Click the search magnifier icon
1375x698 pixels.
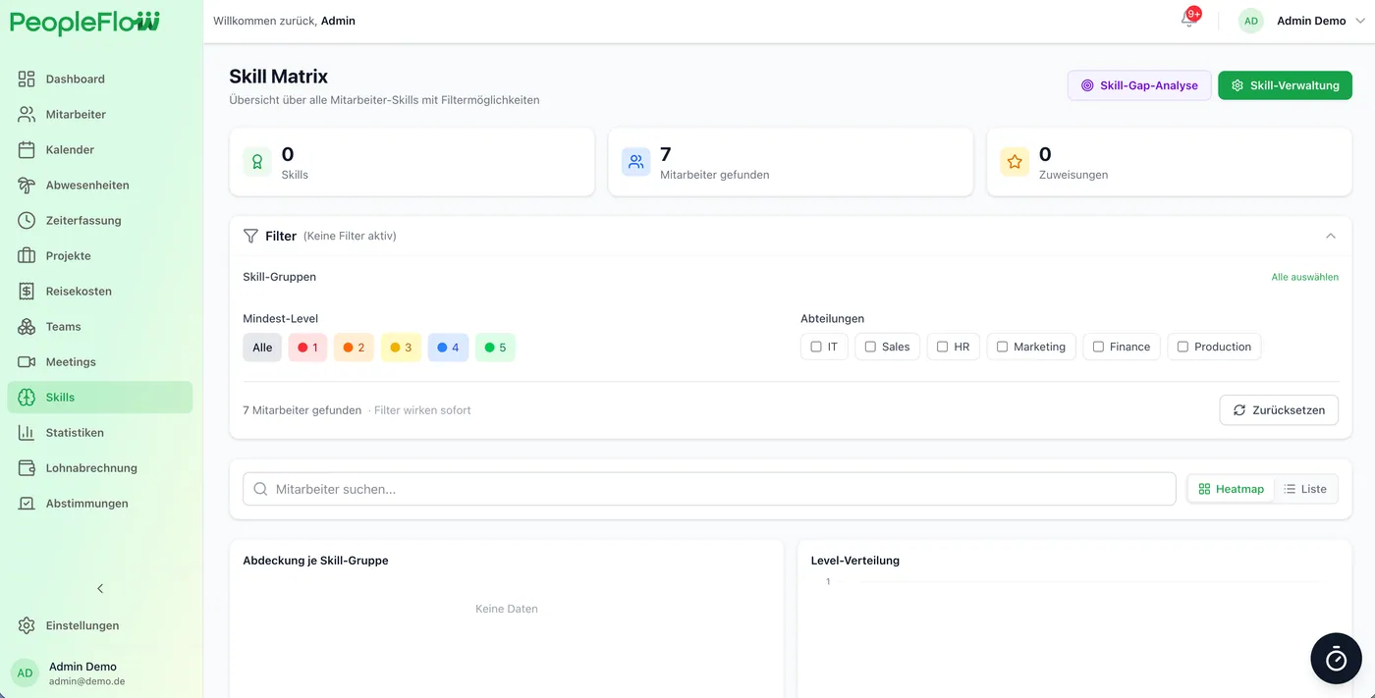click(260, 489)
